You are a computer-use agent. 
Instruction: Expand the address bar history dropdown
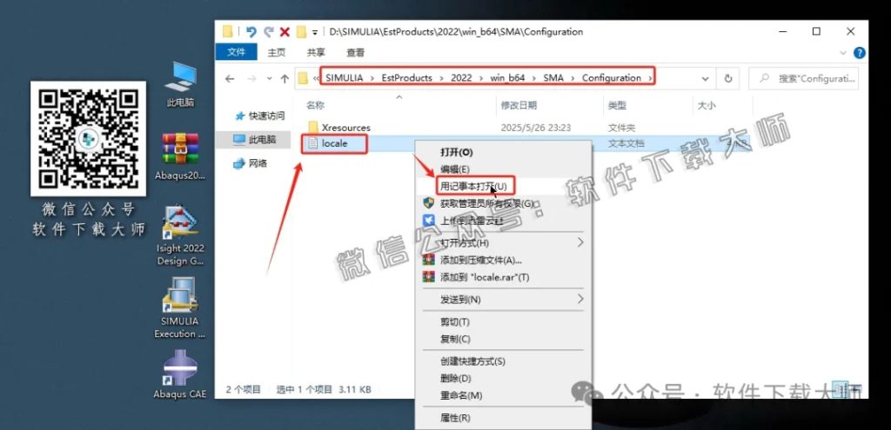pyautogui.click(x=705, y=79)
